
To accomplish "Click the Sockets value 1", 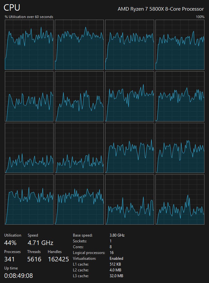I will point(111,241).
